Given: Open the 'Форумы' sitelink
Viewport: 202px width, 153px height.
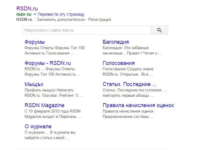Looking at the screenshot, I should pos(35,42).
